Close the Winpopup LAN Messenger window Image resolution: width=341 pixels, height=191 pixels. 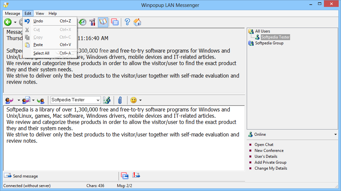[x=331, y=4]
